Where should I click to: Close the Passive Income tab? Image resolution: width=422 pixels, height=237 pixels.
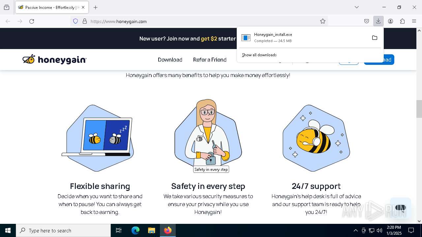point(83,7)
